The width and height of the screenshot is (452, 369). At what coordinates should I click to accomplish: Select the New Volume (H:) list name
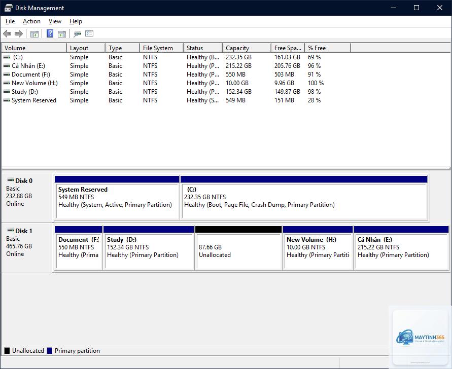pyautogui.click(x=34, y=83)
